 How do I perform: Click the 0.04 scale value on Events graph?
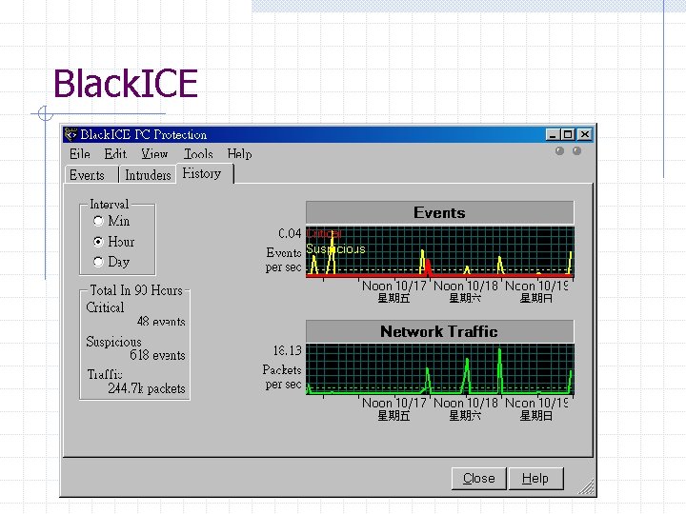[x=290, y=233]
